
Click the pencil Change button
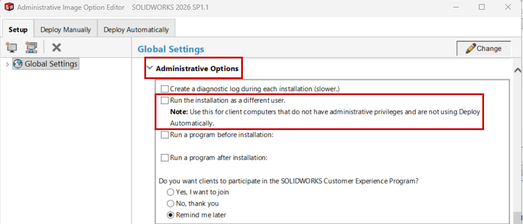pos(483,48)
